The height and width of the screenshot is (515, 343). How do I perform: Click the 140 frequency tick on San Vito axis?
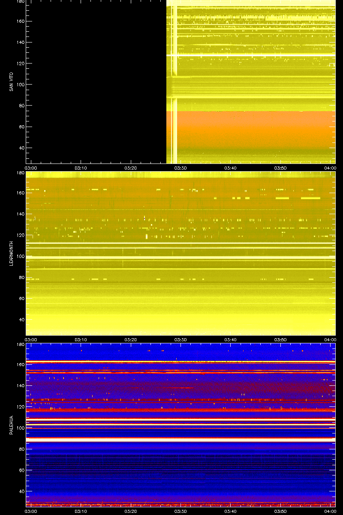(x=20, y=42)
